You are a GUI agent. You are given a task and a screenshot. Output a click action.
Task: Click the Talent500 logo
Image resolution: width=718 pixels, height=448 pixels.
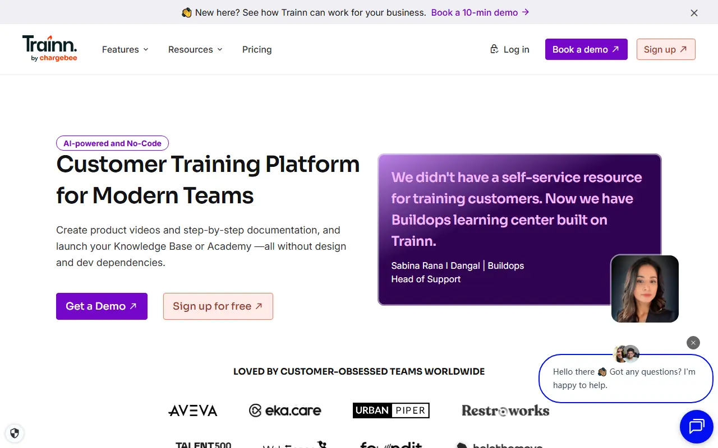tap(203, 444)
